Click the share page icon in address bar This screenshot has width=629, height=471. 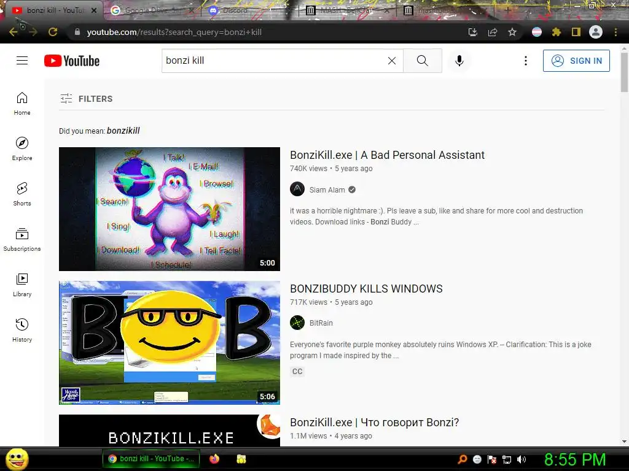tap(493, 32)
